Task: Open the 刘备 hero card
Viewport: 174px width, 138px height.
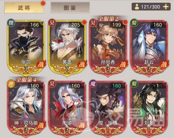Action: pyautogui.click(x=149, y=109)
